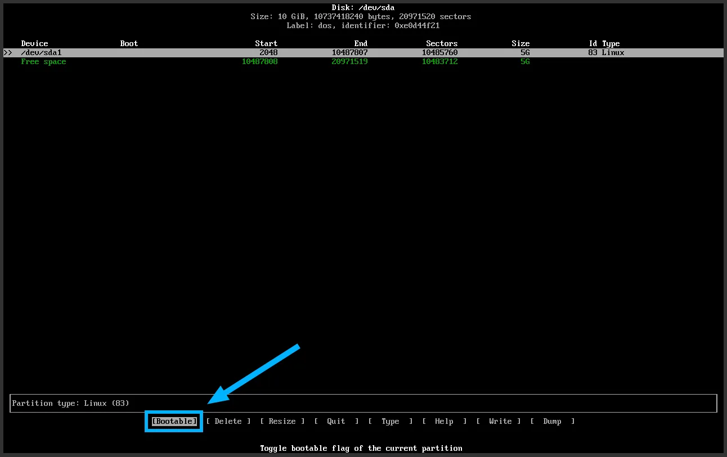Open Help from the bottom menu
The image size is (727, 457).
point(444,422)
